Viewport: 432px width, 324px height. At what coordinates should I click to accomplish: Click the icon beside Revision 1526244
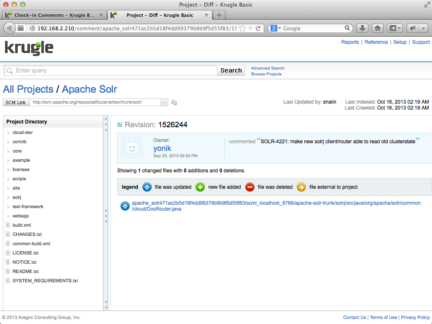[x=120, y=125]
